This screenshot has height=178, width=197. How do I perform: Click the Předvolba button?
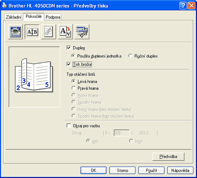coord(168,157)
